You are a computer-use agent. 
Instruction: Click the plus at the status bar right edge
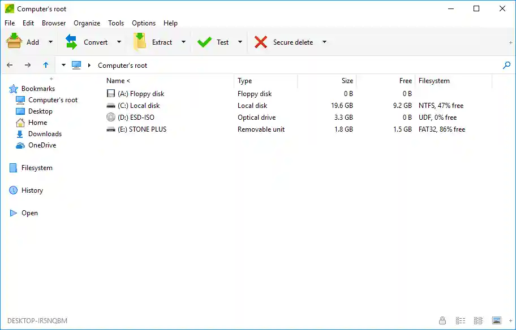[x=511, y=320]
